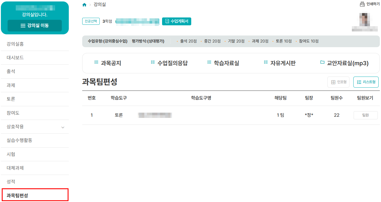Click the 팀원보기 column header
The width and height of the screenshot is (381, 202).
365,98
